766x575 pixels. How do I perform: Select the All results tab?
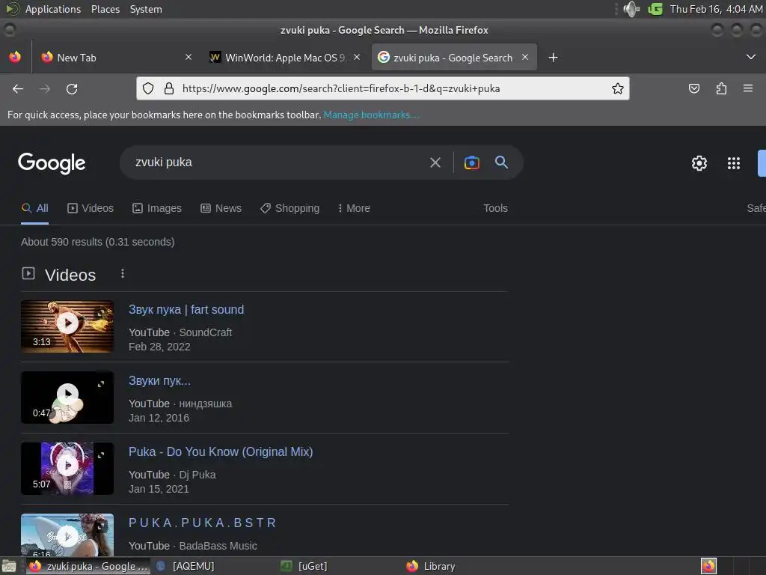34,208
